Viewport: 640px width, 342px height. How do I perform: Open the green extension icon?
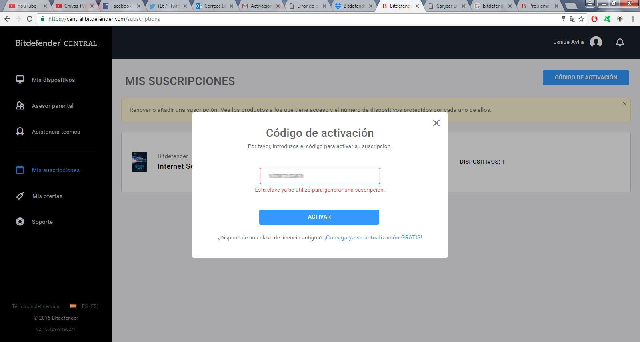[x=607, y=19]
